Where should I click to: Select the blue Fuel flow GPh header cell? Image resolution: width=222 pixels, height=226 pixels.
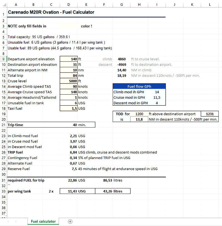pos(139,86)
